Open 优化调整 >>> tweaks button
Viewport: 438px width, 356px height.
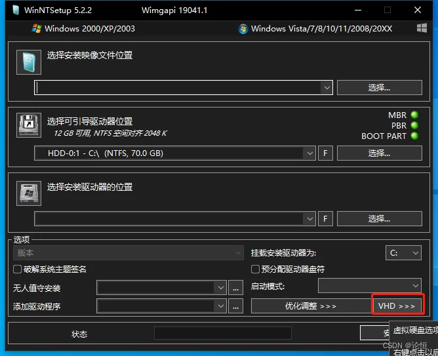311,306
